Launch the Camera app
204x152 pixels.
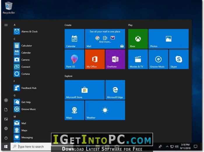pyautogui.click(x=22, y=60)
